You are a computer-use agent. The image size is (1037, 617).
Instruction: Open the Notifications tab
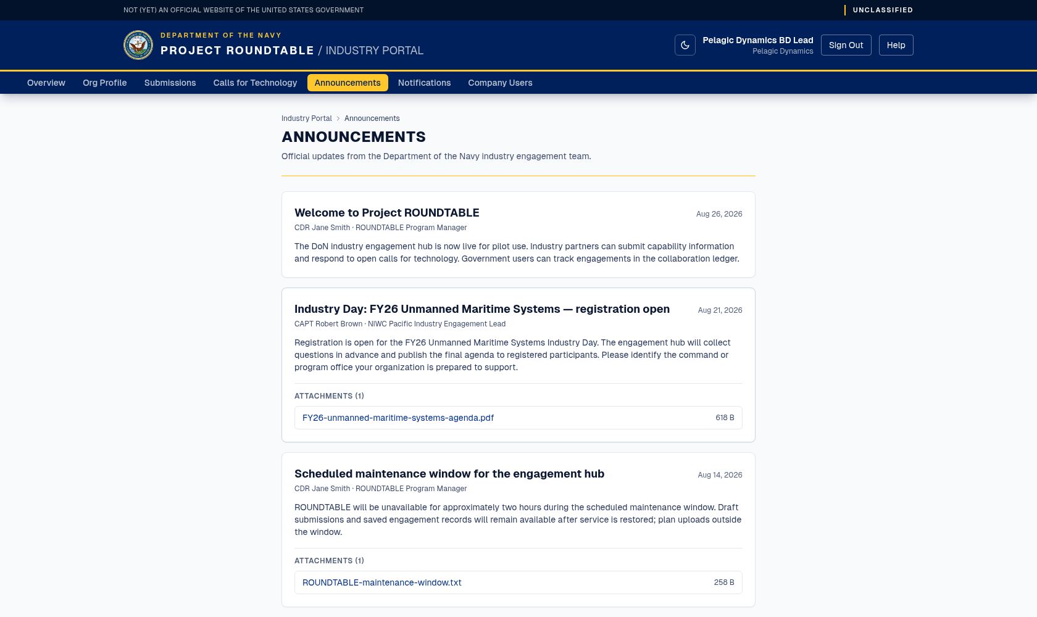[424, 83]
